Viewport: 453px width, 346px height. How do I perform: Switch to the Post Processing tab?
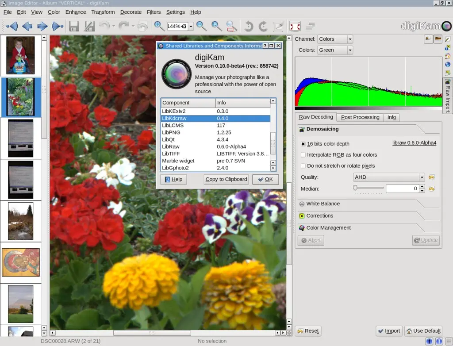pyautogui.click(x=360, y=117)
